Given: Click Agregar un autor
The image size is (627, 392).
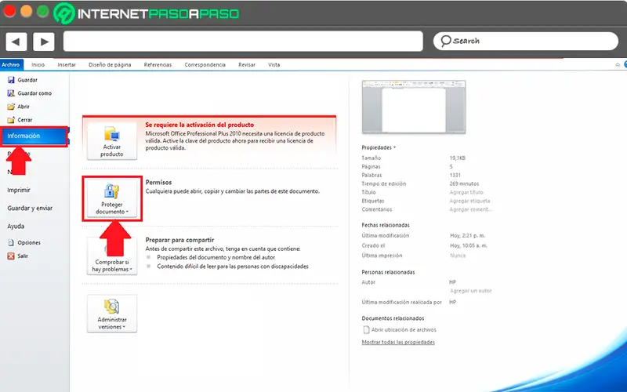Looking at the screenshot, I should coord(471,291).
